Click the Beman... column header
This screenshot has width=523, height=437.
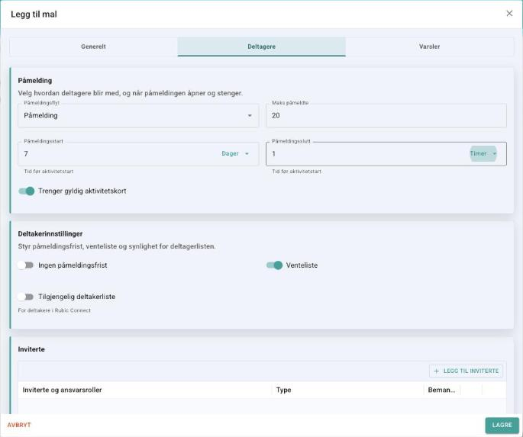point(442,390)
